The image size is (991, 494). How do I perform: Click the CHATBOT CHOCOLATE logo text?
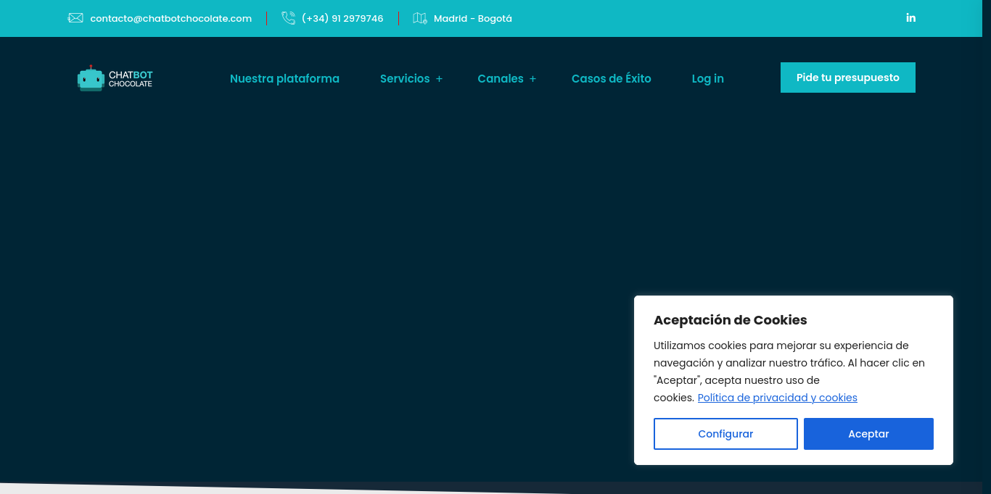[x=131, y=79]
